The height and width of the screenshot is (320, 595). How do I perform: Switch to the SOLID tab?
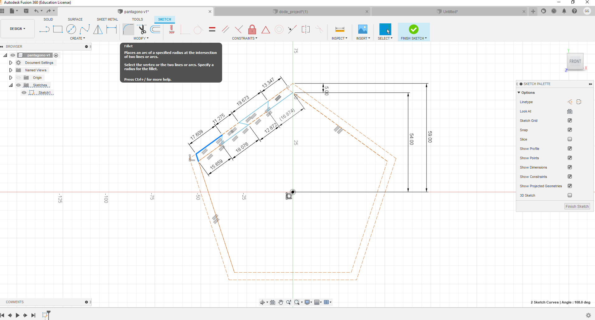[48, 19]
